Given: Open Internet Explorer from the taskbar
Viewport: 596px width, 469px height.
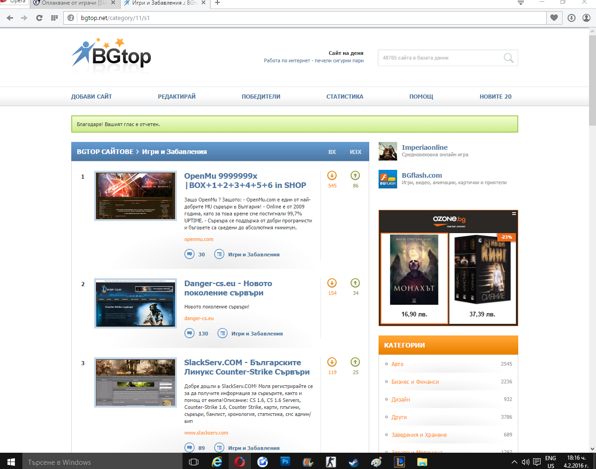Looking at the screenshot, I should (217, 462).
